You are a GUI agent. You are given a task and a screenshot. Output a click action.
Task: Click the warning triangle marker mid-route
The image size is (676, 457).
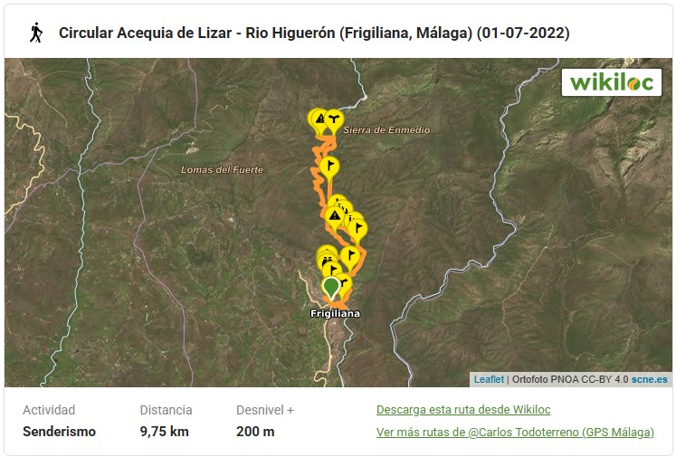335,216
